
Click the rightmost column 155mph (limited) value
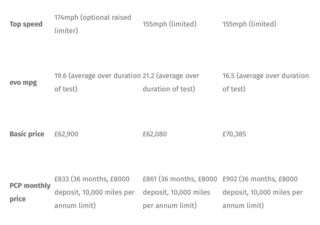click(x=249, y=24)
